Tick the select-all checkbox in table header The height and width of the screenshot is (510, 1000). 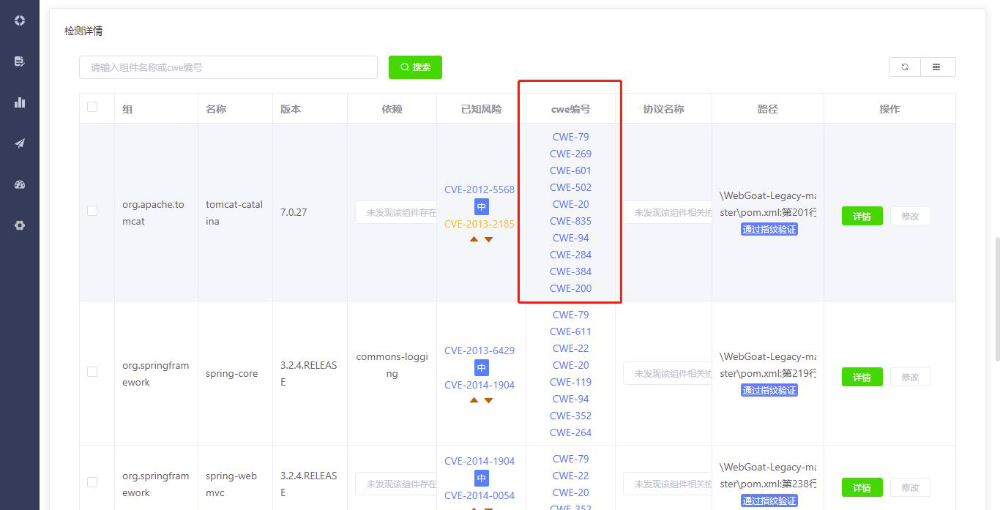(92, 107)
